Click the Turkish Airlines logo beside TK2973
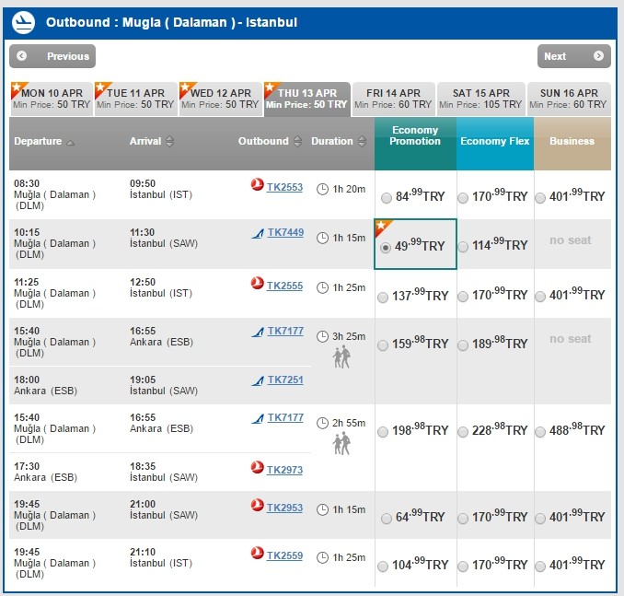The height and width of the screenshot is (596, 624). tap(257, 468)
